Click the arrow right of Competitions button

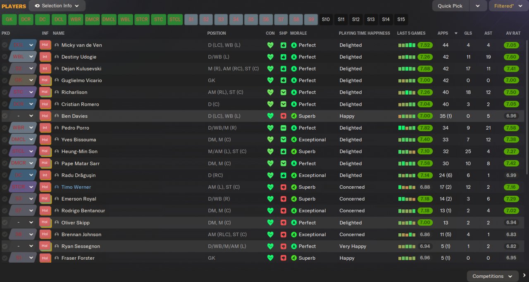point(524,276)
